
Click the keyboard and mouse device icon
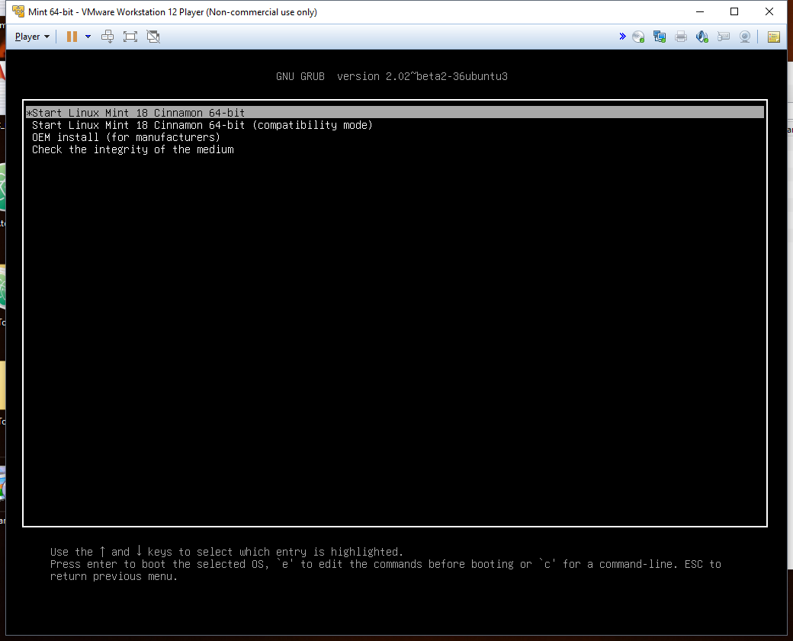724,37
